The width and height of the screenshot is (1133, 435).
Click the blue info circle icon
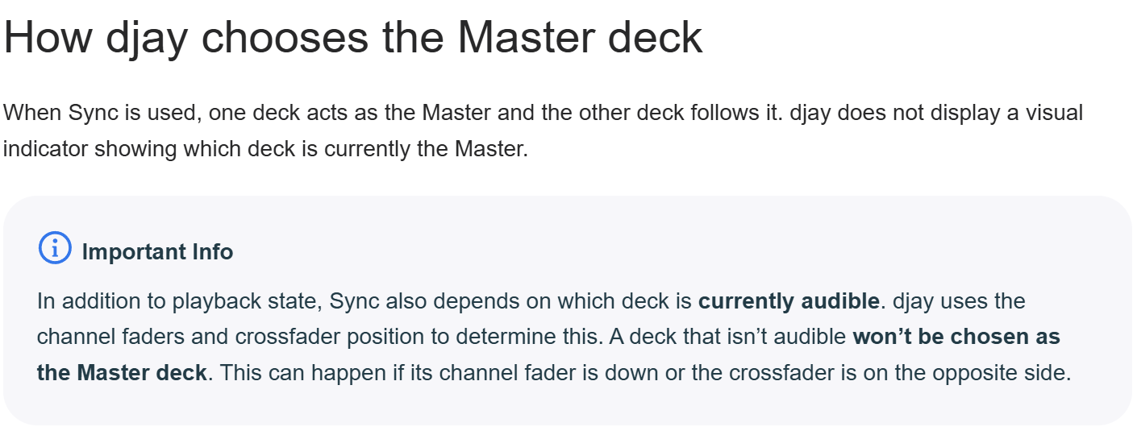click(x=55, y=249)
